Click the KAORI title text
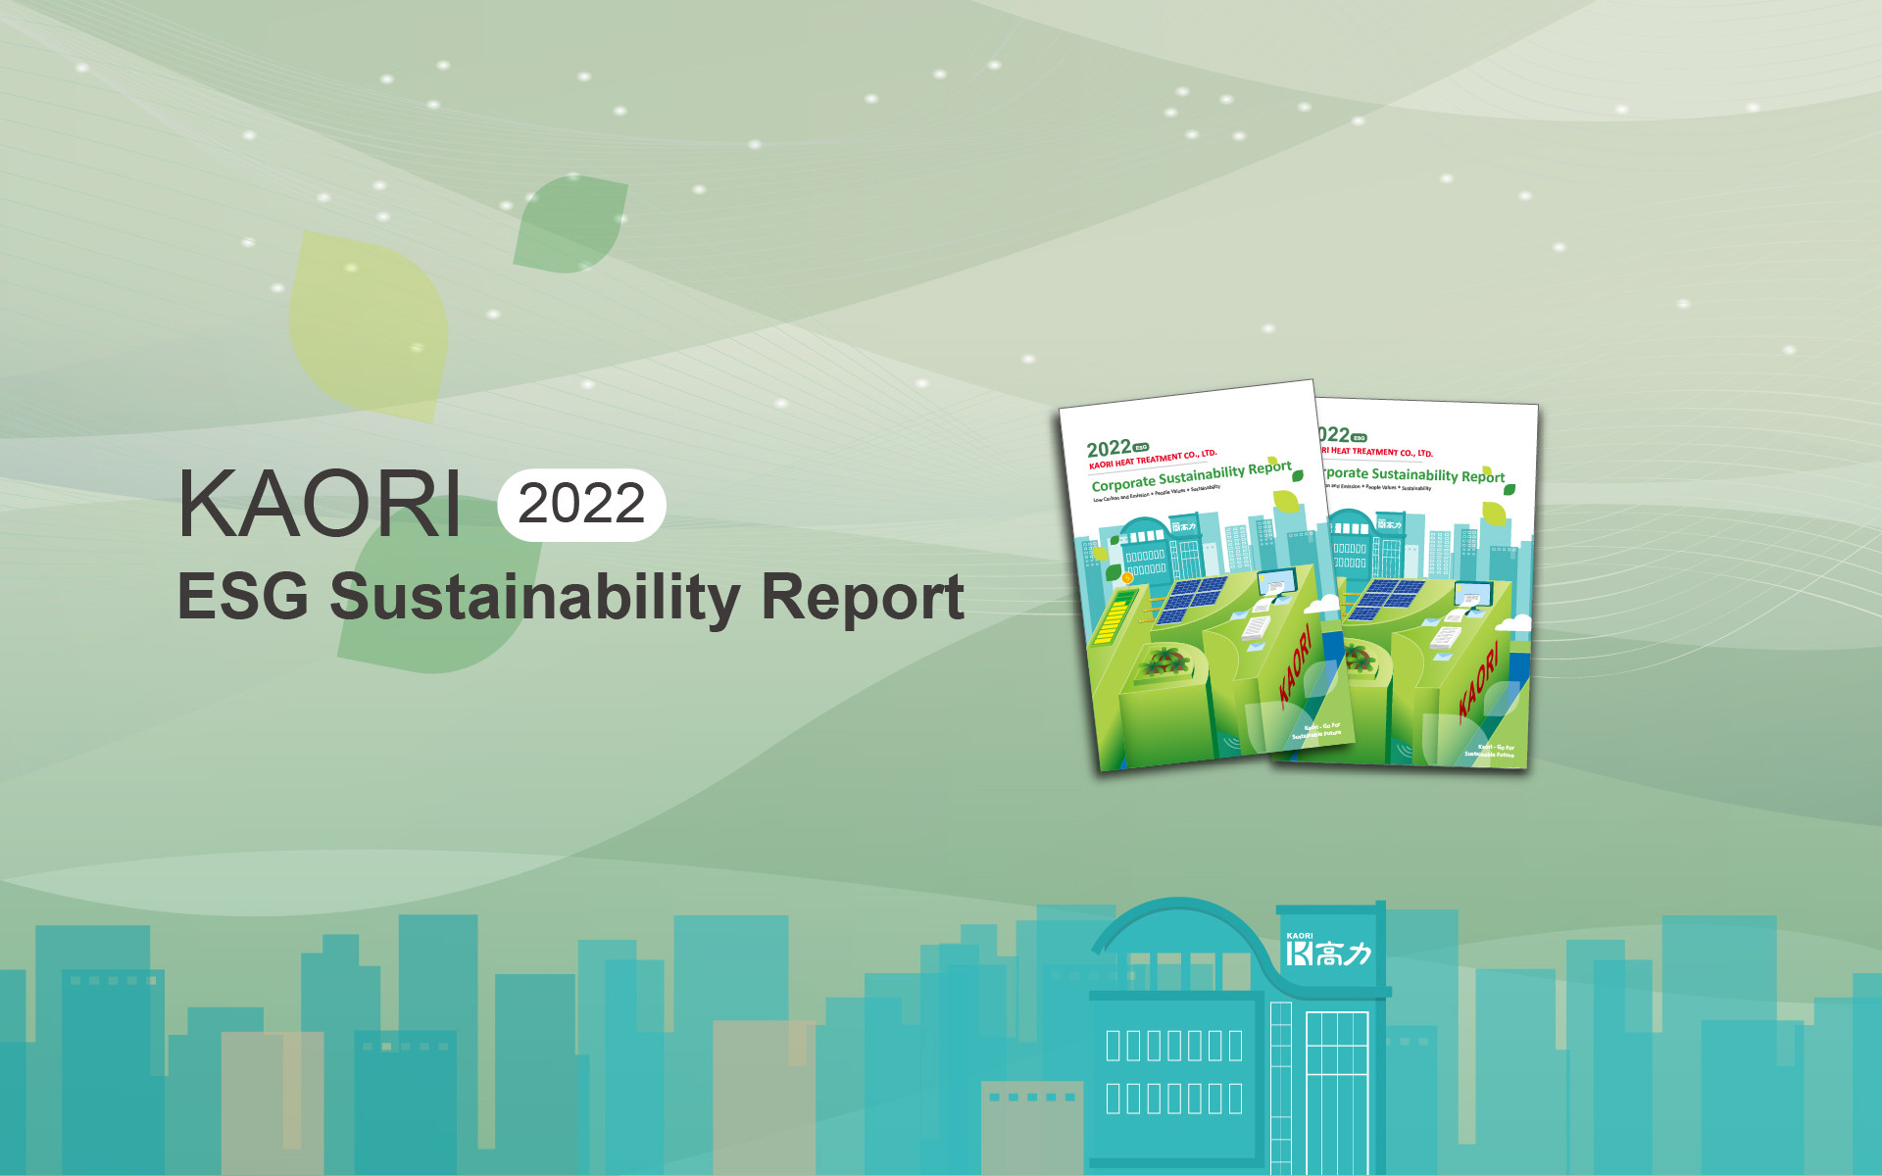Viewport: 1882px width, 1176px height. click(320, 504)
